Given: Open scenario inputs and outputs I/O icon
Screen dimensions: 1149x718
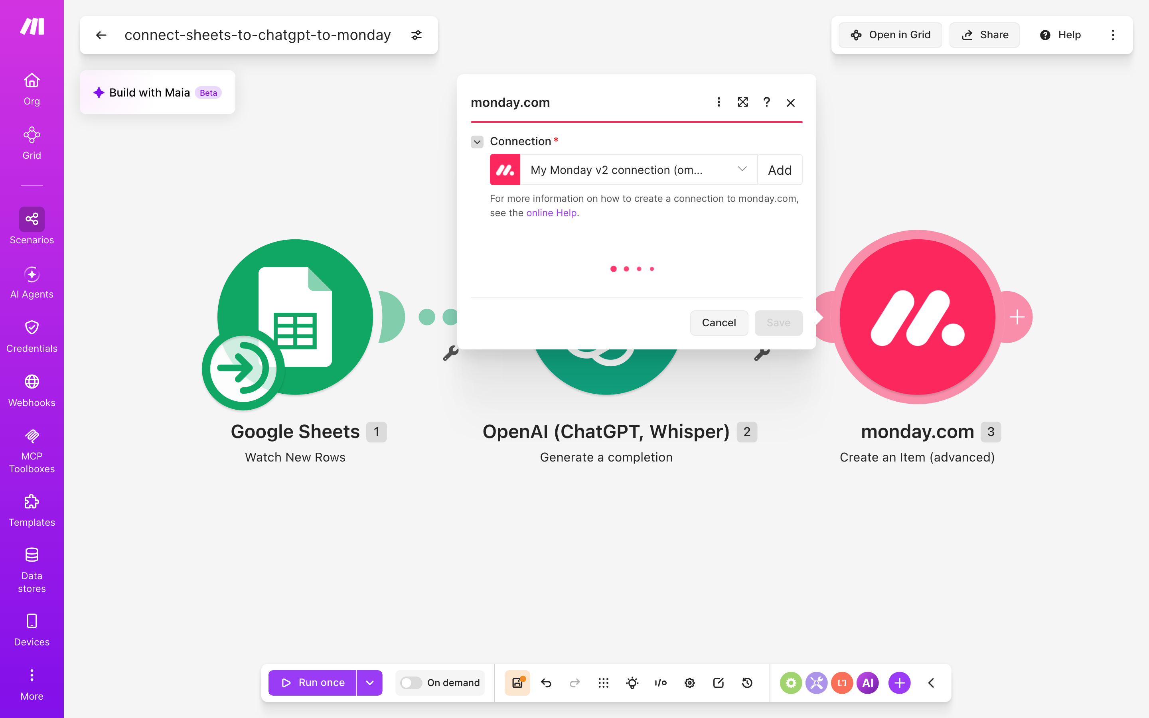Looking at the screenshot, I should click(660, 683).
